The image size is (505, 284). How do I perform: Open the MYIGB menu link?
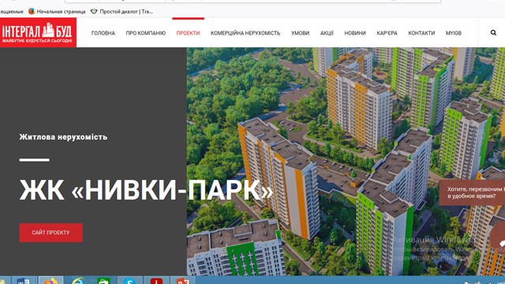coord(454,33)
